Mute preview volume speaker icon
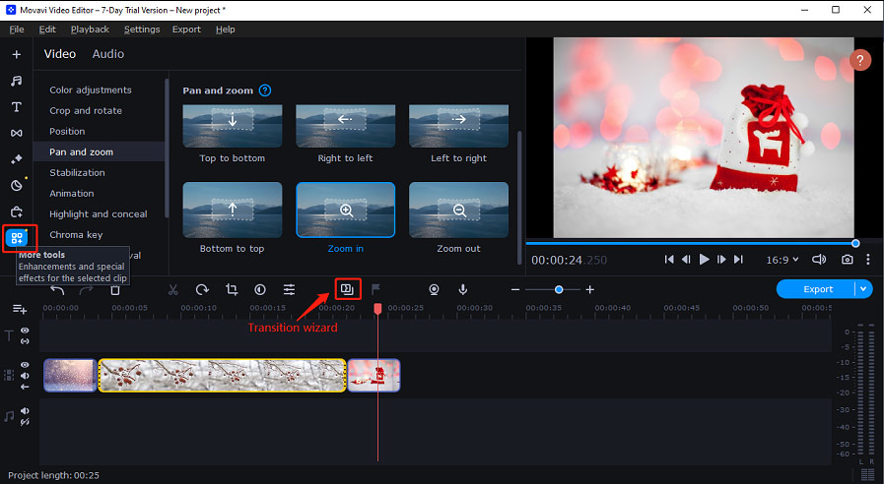Image resolution: width=884 pixels, height=484 pixels. point(818,260)
